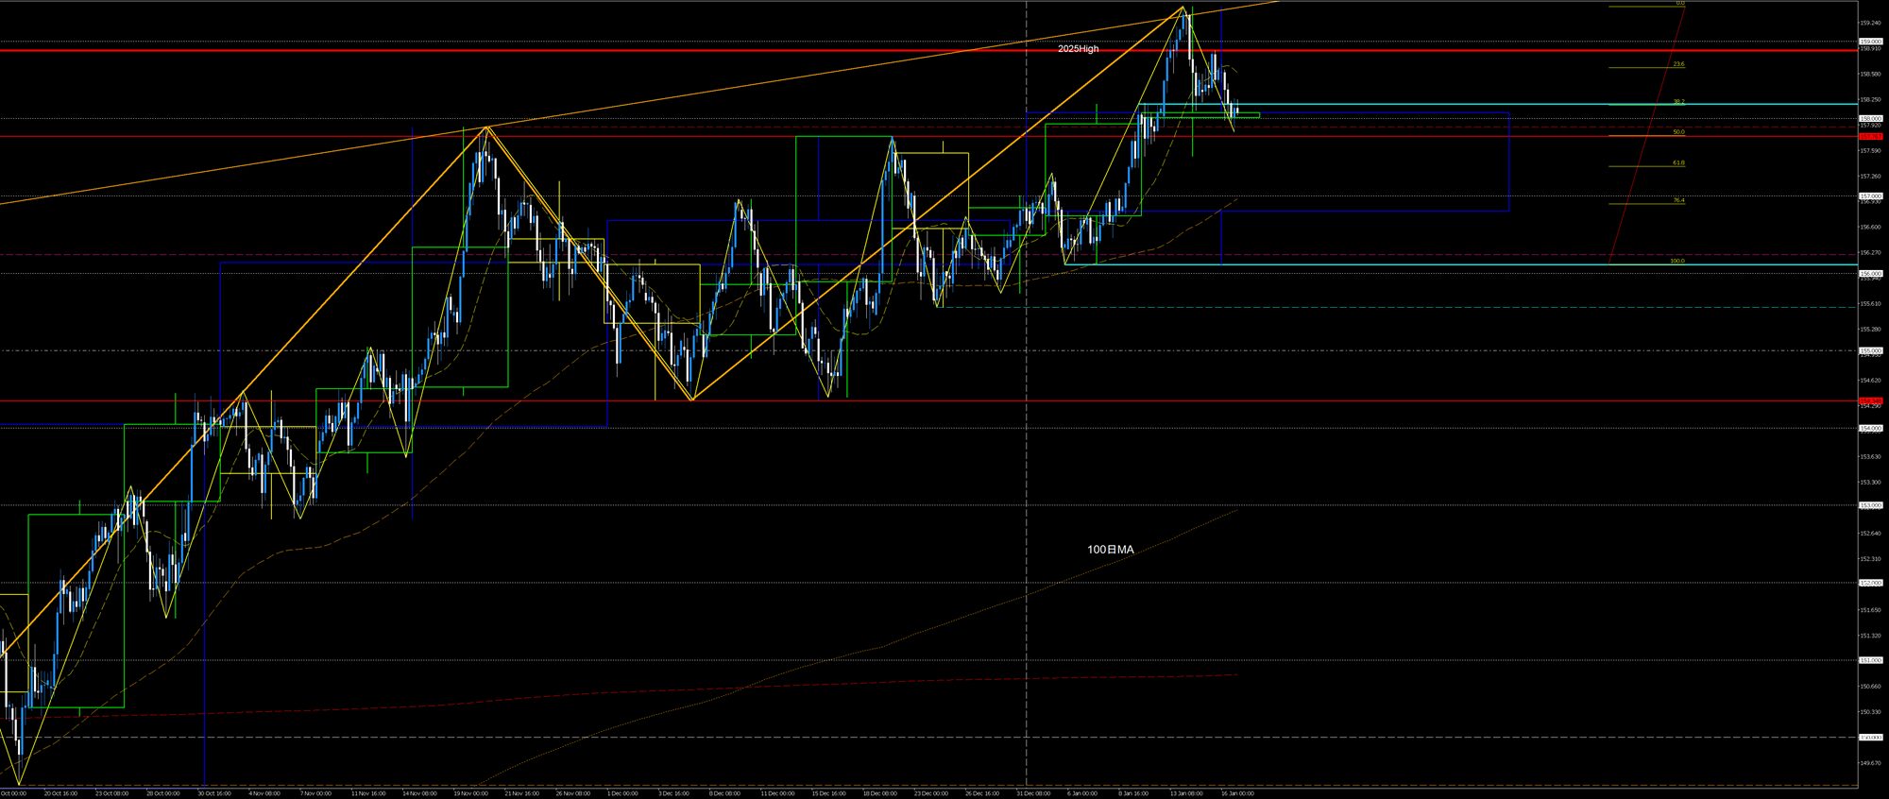Select the Fibonacci 100.0 level label

(1676, 261)
